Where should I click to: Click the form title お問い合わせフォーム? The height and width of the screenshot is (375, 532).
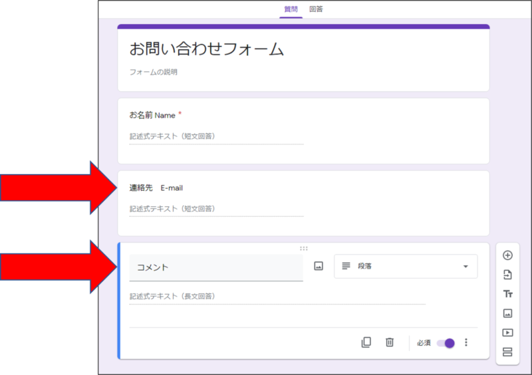click(x=206, y=49)
